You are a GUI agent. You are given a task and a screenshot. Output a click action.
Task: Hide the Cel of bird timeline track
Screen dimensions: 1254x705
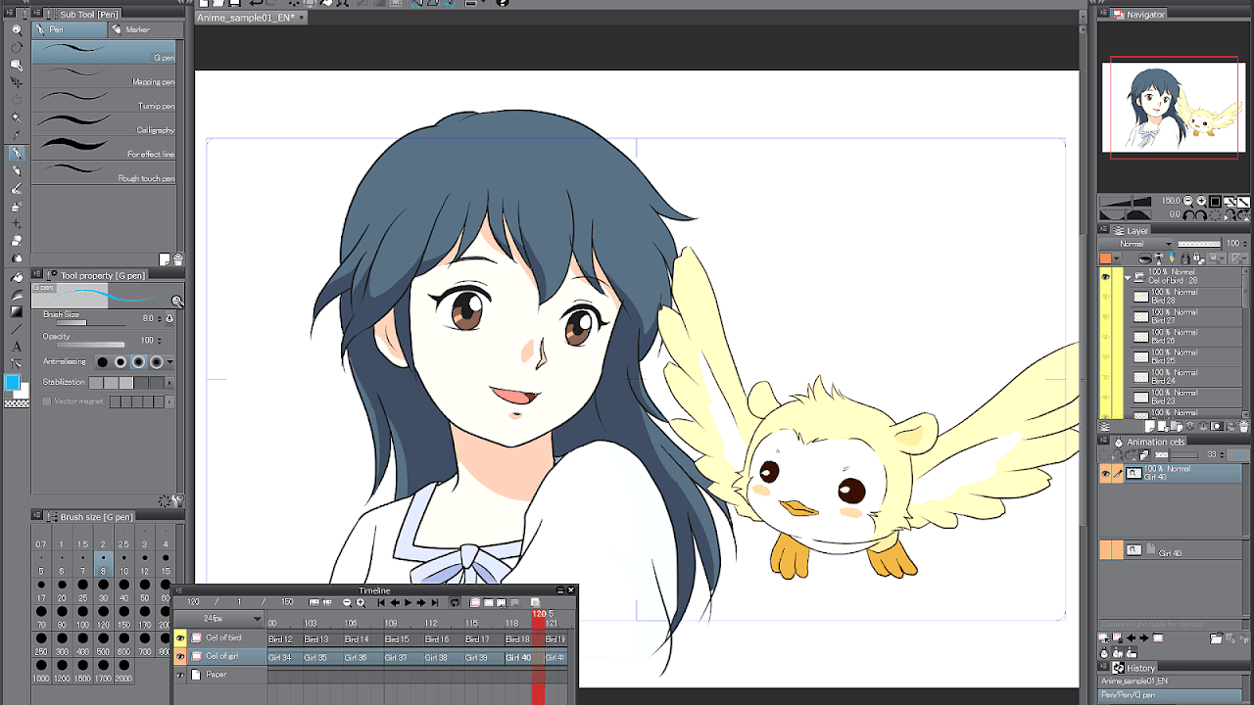pos(180,637)
